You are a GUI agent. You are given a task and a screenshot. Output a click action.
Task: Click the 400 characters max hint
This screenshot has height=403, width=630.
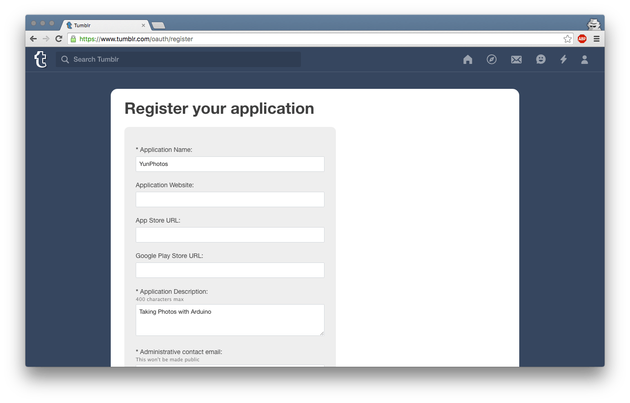(160, 299)
